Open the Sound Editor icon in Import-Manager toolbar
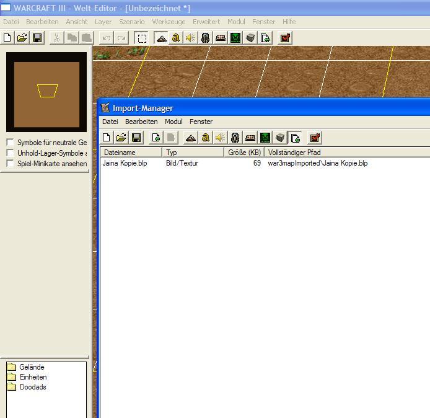The height and width of the screenshot is (418, 430). pyautogui.click(x=220, y=138)
